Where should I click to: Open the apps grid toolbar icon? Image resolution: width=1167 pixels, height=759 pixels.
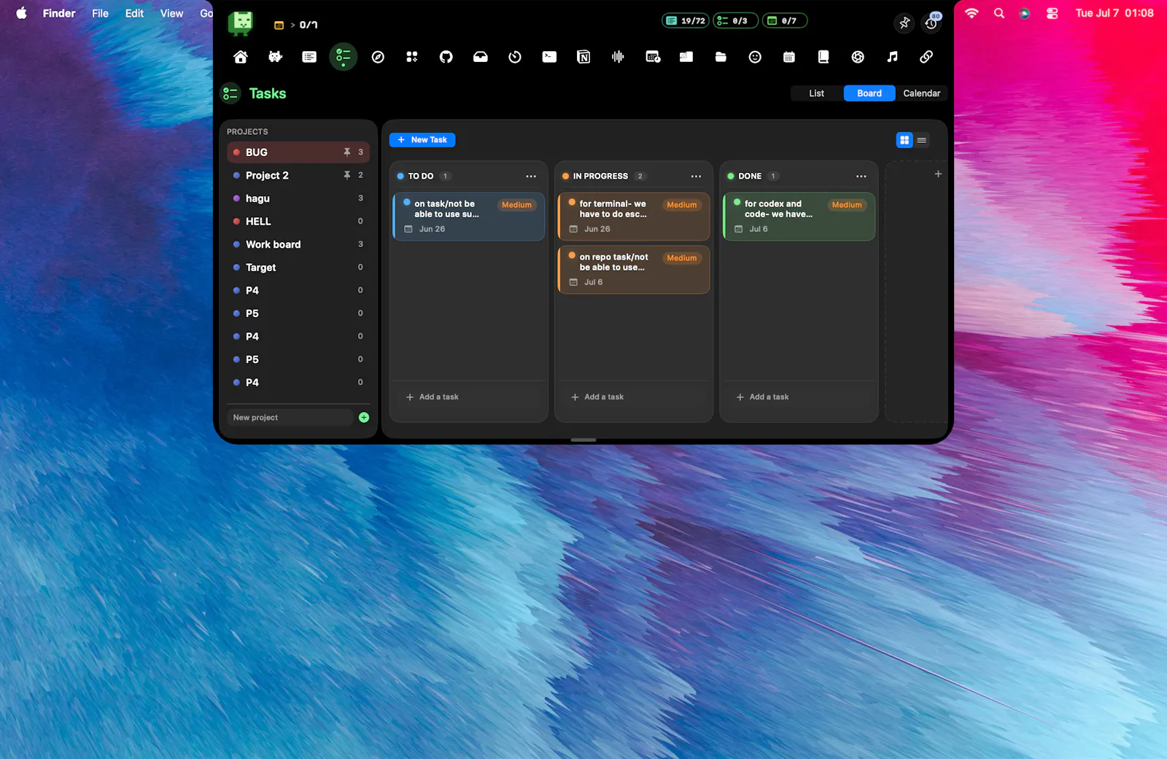[412, 57]
